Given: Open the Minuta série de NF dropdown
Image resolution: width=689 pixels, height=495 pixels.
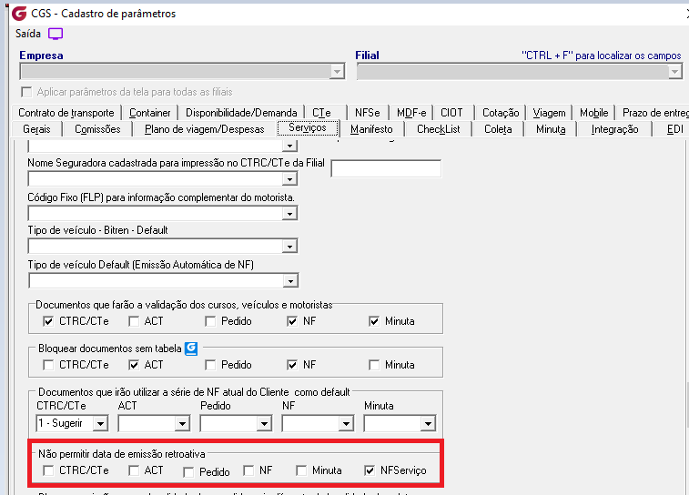Looking at the screenshot, I should tap(428, 424).
